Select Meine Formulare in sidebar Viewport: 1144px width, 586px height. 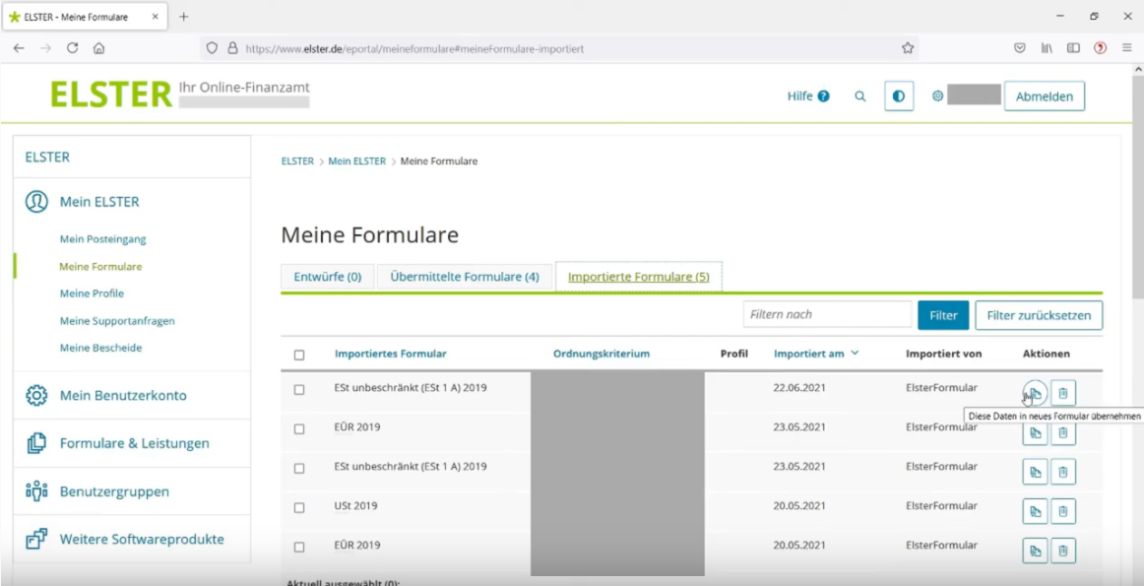(x=100, y=267)
